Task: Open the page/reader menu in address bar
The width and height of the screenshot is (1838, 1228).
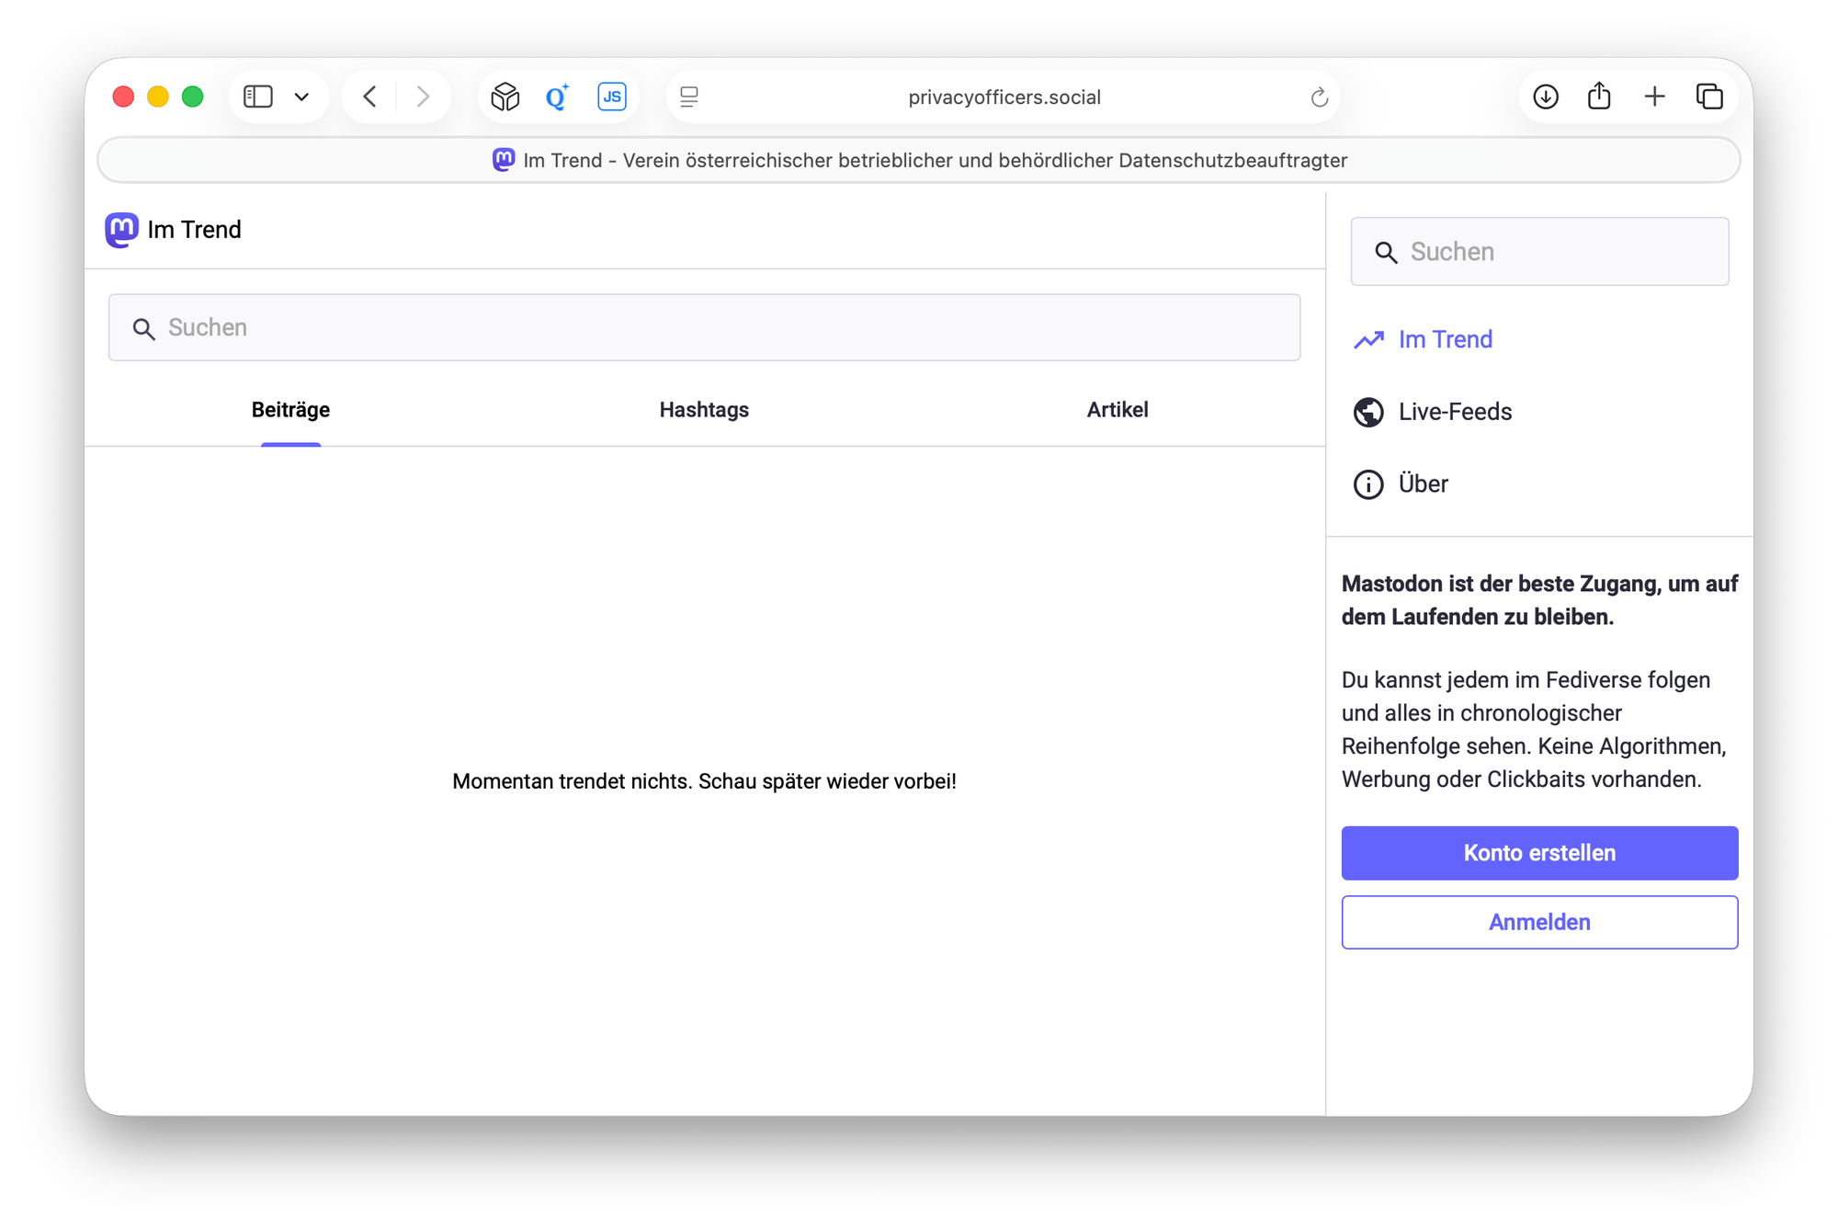Action: coord(689,97)
